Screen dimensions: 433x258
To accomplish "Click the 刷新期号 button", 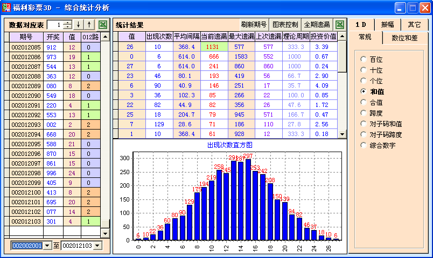I will [254, 25].
